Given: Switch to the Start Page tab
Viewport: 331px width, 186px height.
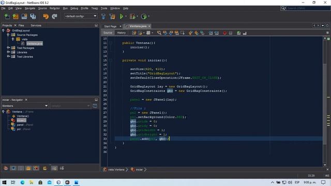Looking at the screenshot, I should click(x=110, y=26).
